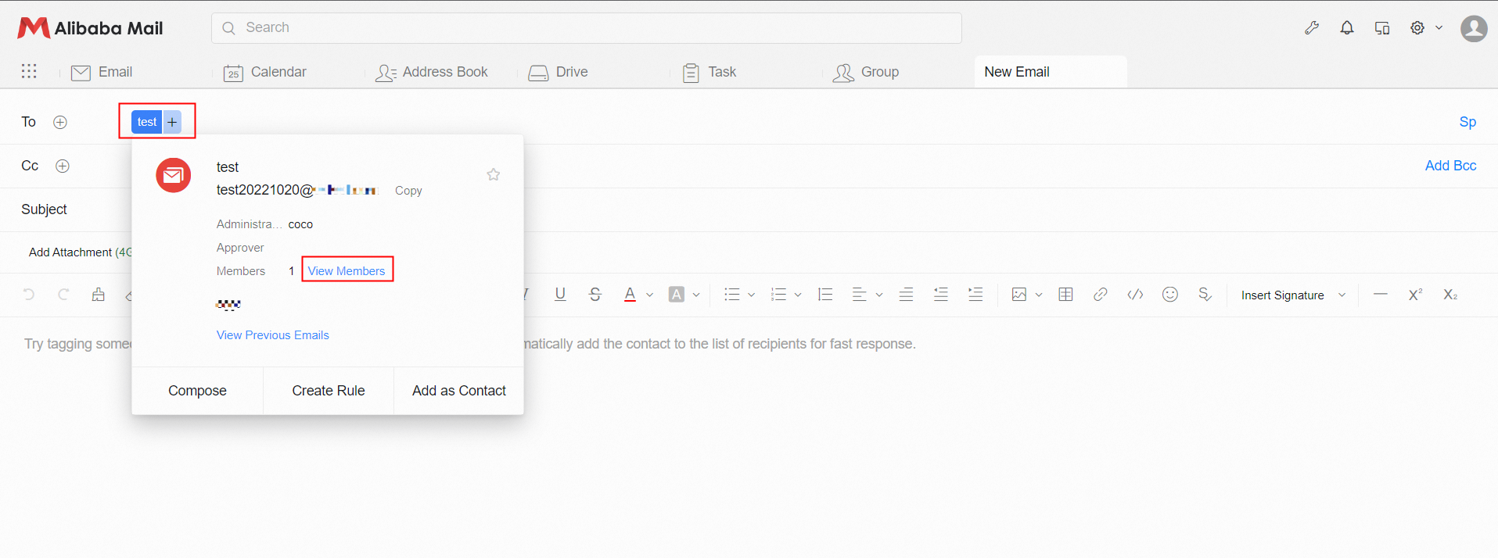Image resolution: width=1498 pixels, height=558 pixels.
Task: Insert a numbered list
Action: [778, 295]
